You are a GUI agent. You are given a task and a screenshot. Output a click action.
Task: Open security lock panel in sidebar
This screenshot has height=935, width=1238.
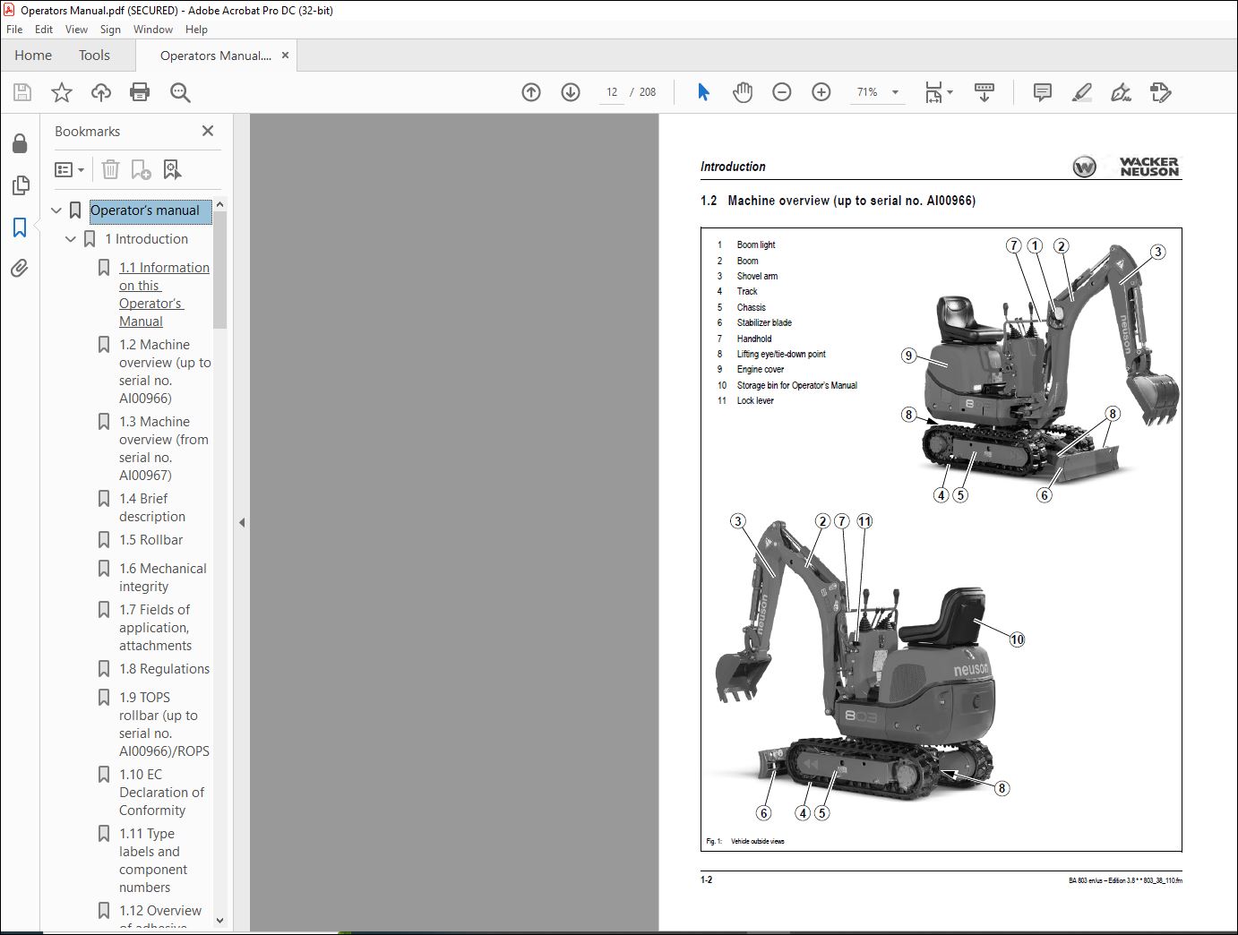pos(20,143)
